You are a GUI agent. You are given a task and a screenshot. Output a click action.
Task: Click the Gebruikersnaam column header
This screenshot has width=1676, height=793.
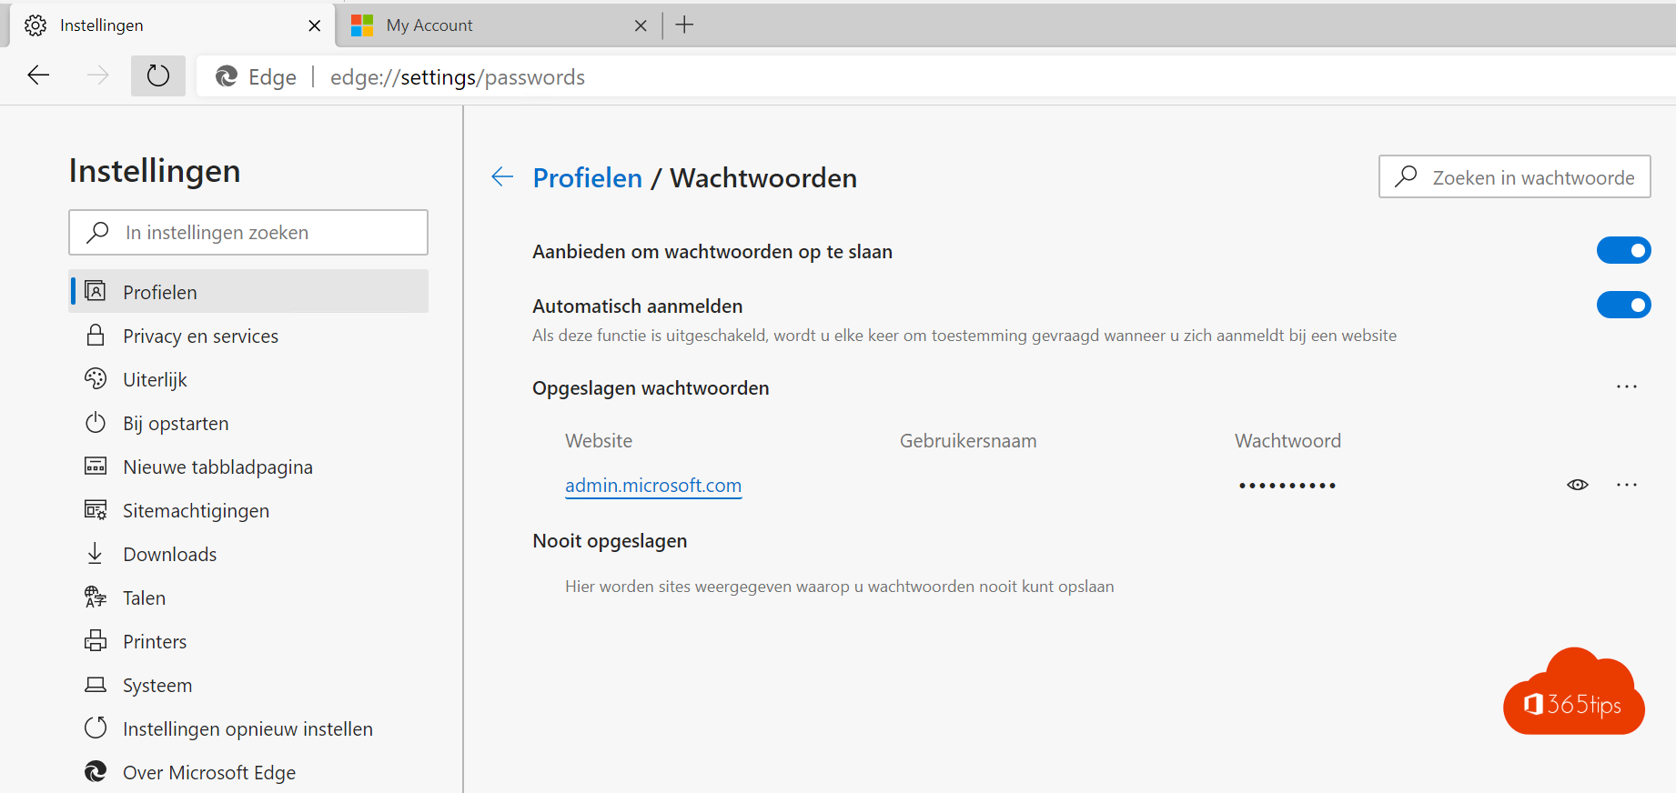pyautogui.click(x=968, y=441)
